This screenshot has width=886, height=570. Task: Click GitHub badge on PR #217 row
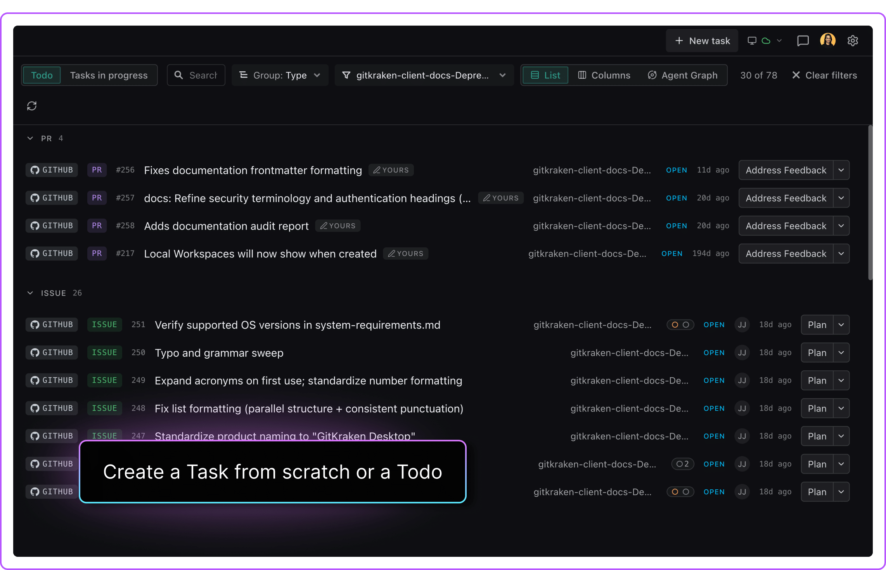tap(52, 254)
